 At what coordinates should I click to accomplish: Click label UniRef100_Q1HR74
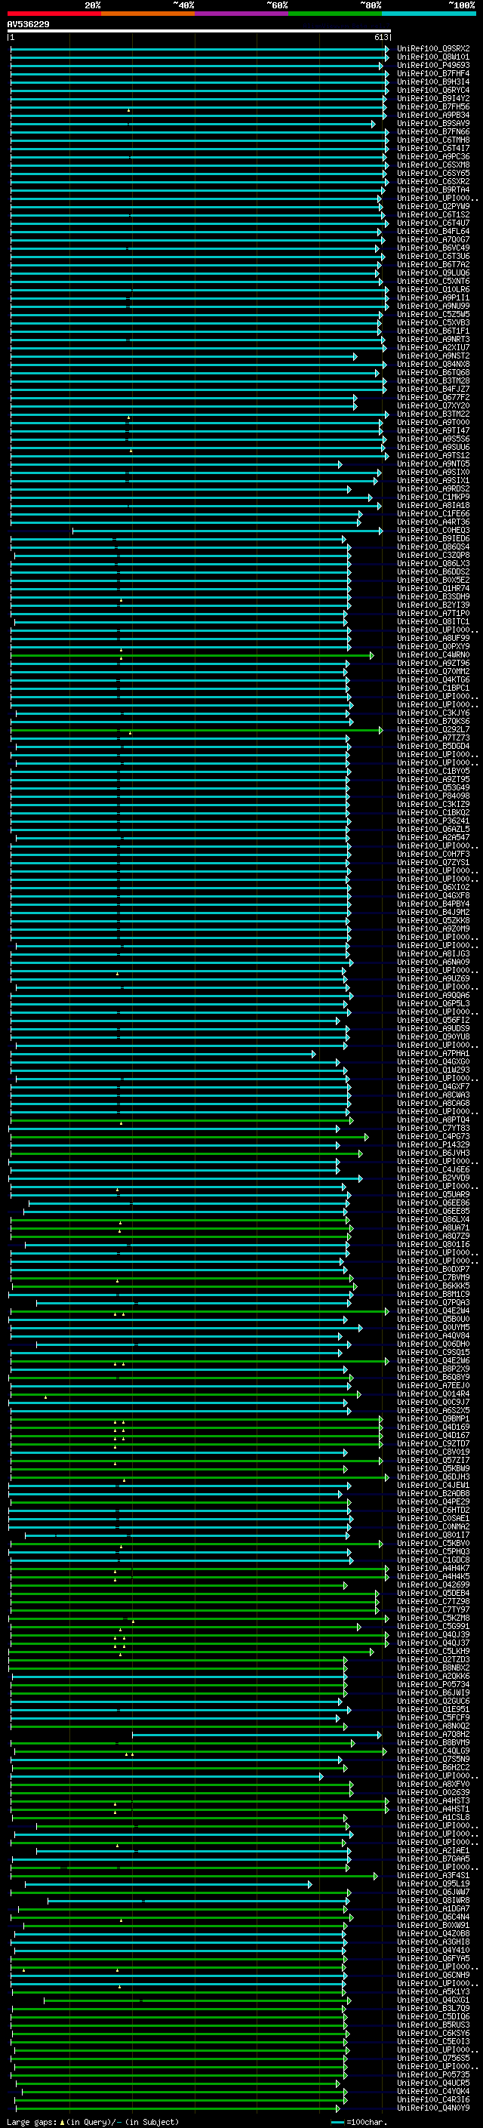click(433, 588)
